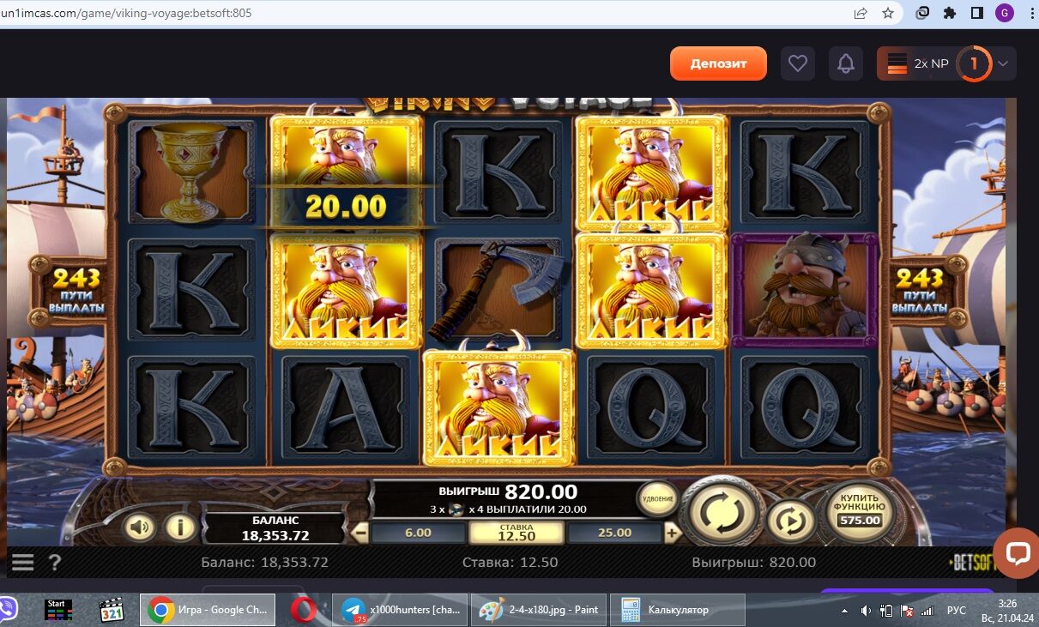Click the favorites heart icon
This screenshot has width=1039, height=627.
coord(798,63)
